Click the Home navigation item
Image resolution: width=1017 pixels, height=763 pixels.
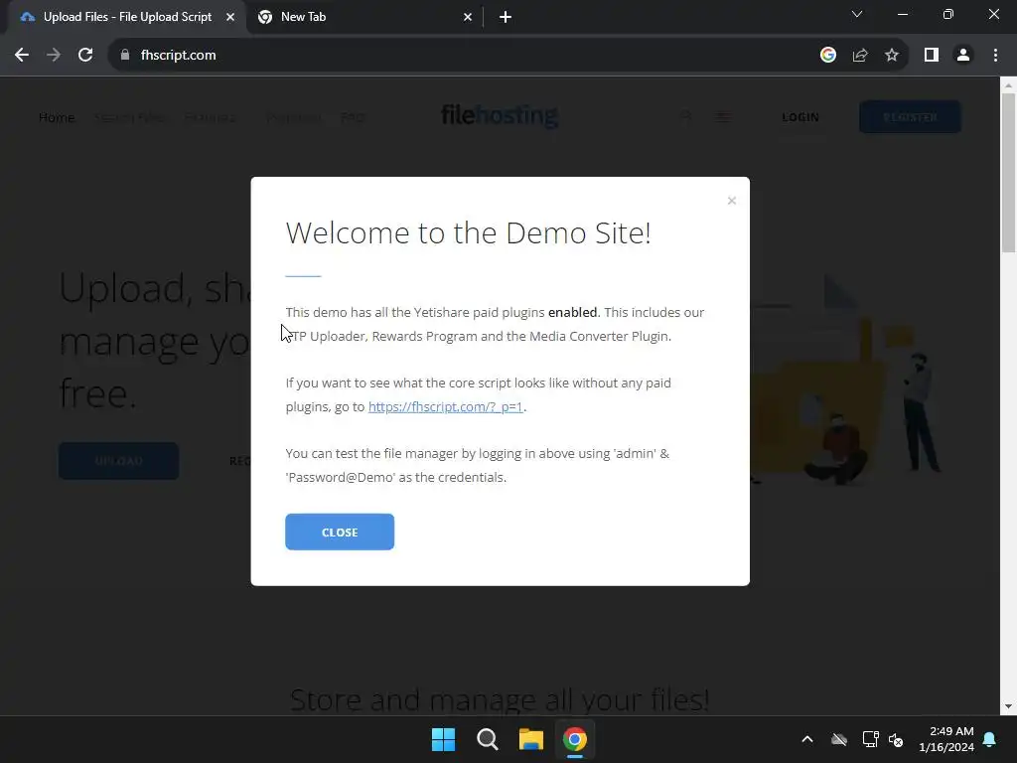pos(57,117)
